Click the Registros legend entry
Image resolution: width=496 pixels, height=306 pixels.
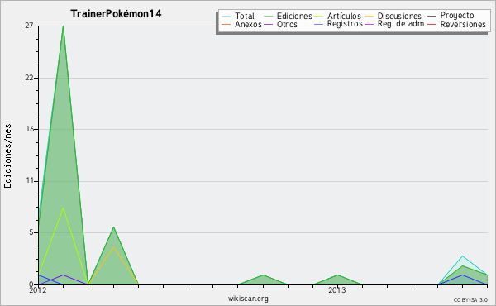(345, 24)
